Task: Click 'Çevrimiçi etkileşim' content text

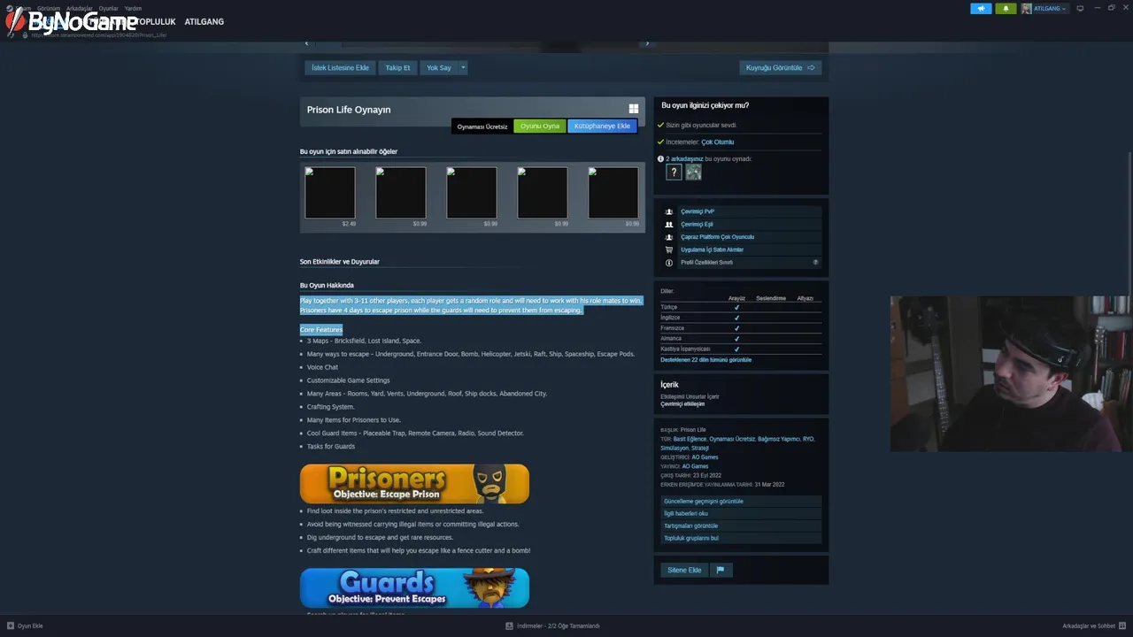Action: point(682,403)
